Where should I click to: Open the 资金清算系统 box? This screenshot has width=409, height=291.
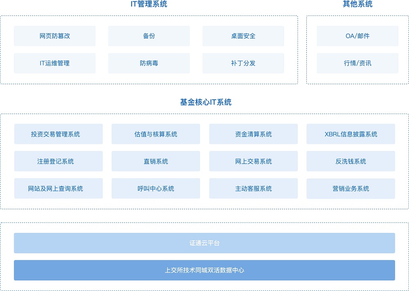tap(253, 134)
